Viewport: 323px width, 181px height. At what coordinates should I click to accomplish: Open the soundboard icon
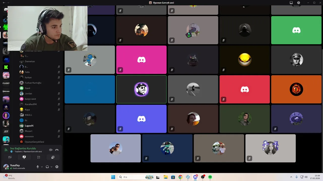click(x=53, y=157)
